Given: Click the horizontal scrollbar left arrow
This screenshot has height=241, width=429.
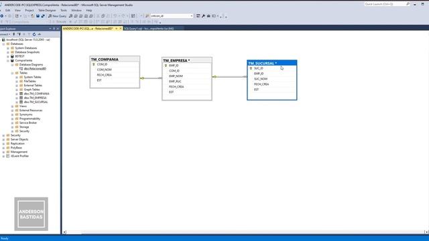Looking at the screenshot, I should 64,232.
